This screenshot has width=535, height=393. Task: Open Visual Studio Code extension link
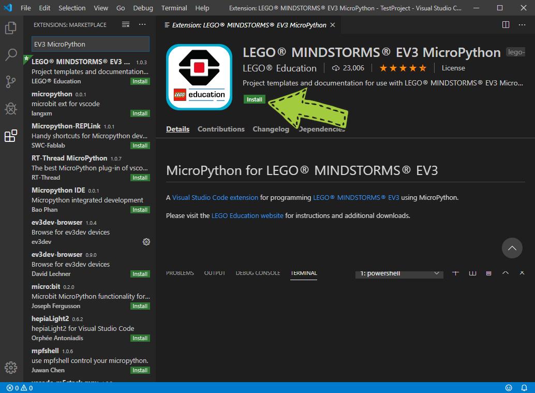[215, 197]
